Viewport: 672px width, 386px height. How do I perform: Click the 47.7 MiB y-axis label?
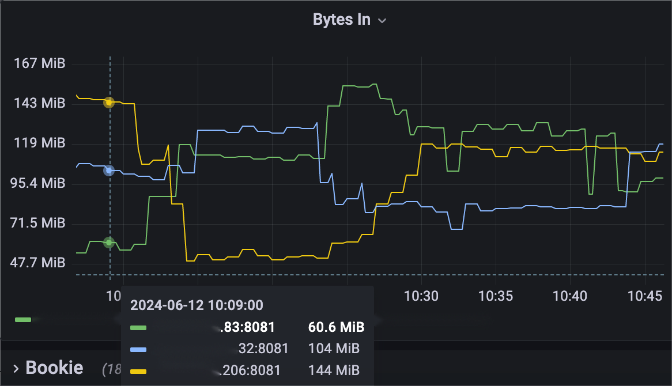tap(40, 263)
